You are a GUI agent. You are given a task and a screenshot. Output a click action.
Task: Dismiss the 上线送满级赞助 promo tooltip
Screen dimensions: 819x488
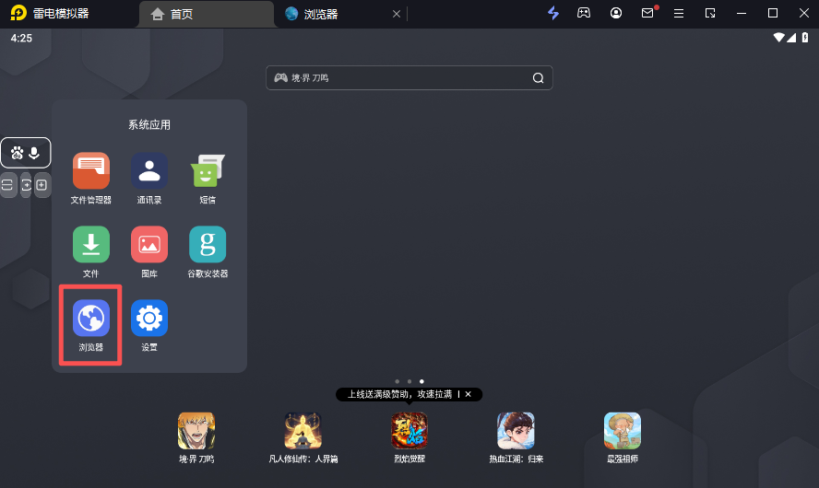pyautogui.click(x=468, y=394)
